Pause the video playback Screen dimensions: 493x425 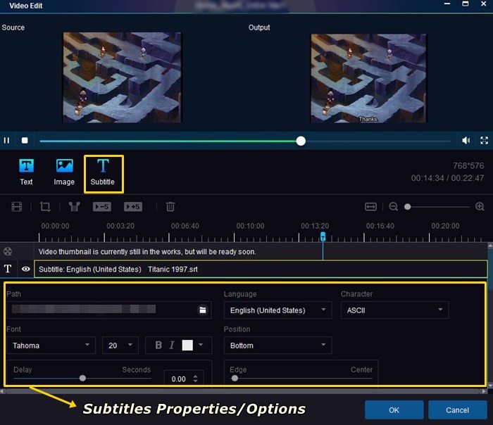pos(6,141)
